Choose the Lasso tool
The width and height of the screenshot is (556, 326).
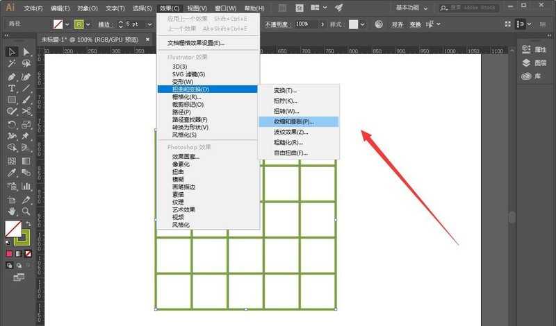[x=26, y=64]
